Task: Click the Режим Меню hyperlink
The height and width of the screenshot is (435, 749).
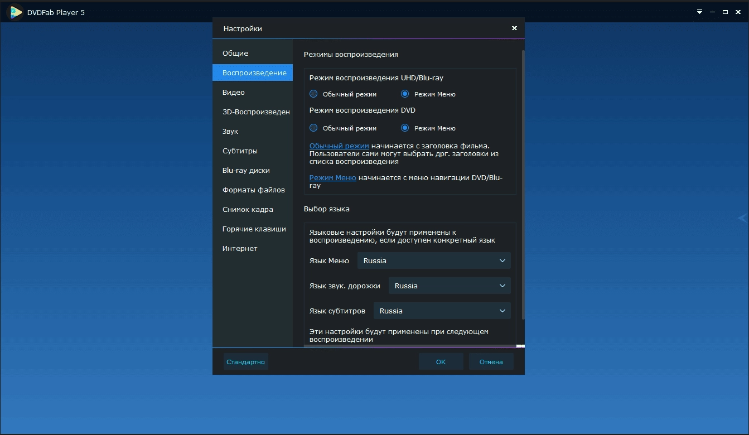Action: point(333,178)
